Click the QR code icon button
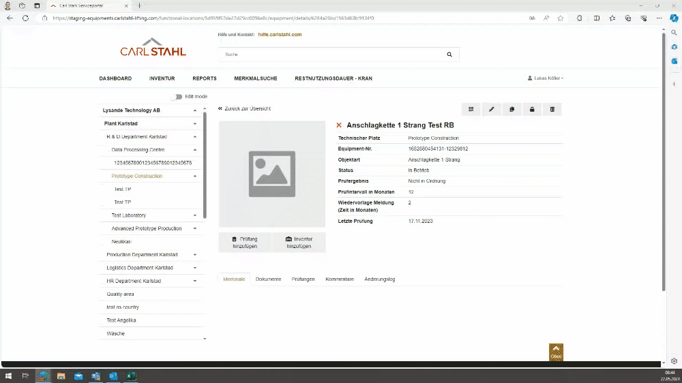 click(x=471, y=109)
